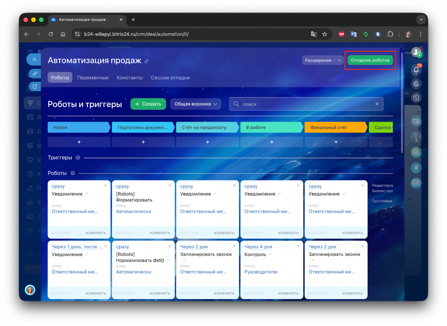The width and height of the screenshot is (447, 326).
Task: Add a trigger under Счёт на предоплату
Action: point(207,142)
